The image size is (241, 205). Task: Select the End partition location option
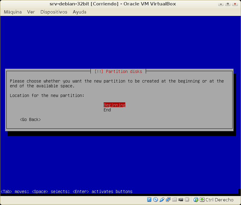(107, 110)
